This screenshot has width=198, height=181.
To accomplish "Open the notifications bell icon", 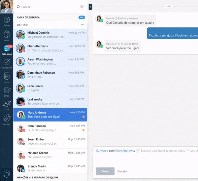I will pyautogui.click(x=7, y=174).
